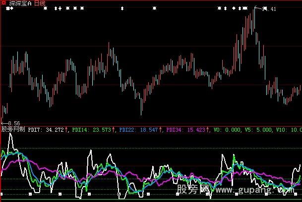Click the 11.41 peak price label
Image resolution: width=302 pixels, height=202 pixels.
(x=269, y=9)
